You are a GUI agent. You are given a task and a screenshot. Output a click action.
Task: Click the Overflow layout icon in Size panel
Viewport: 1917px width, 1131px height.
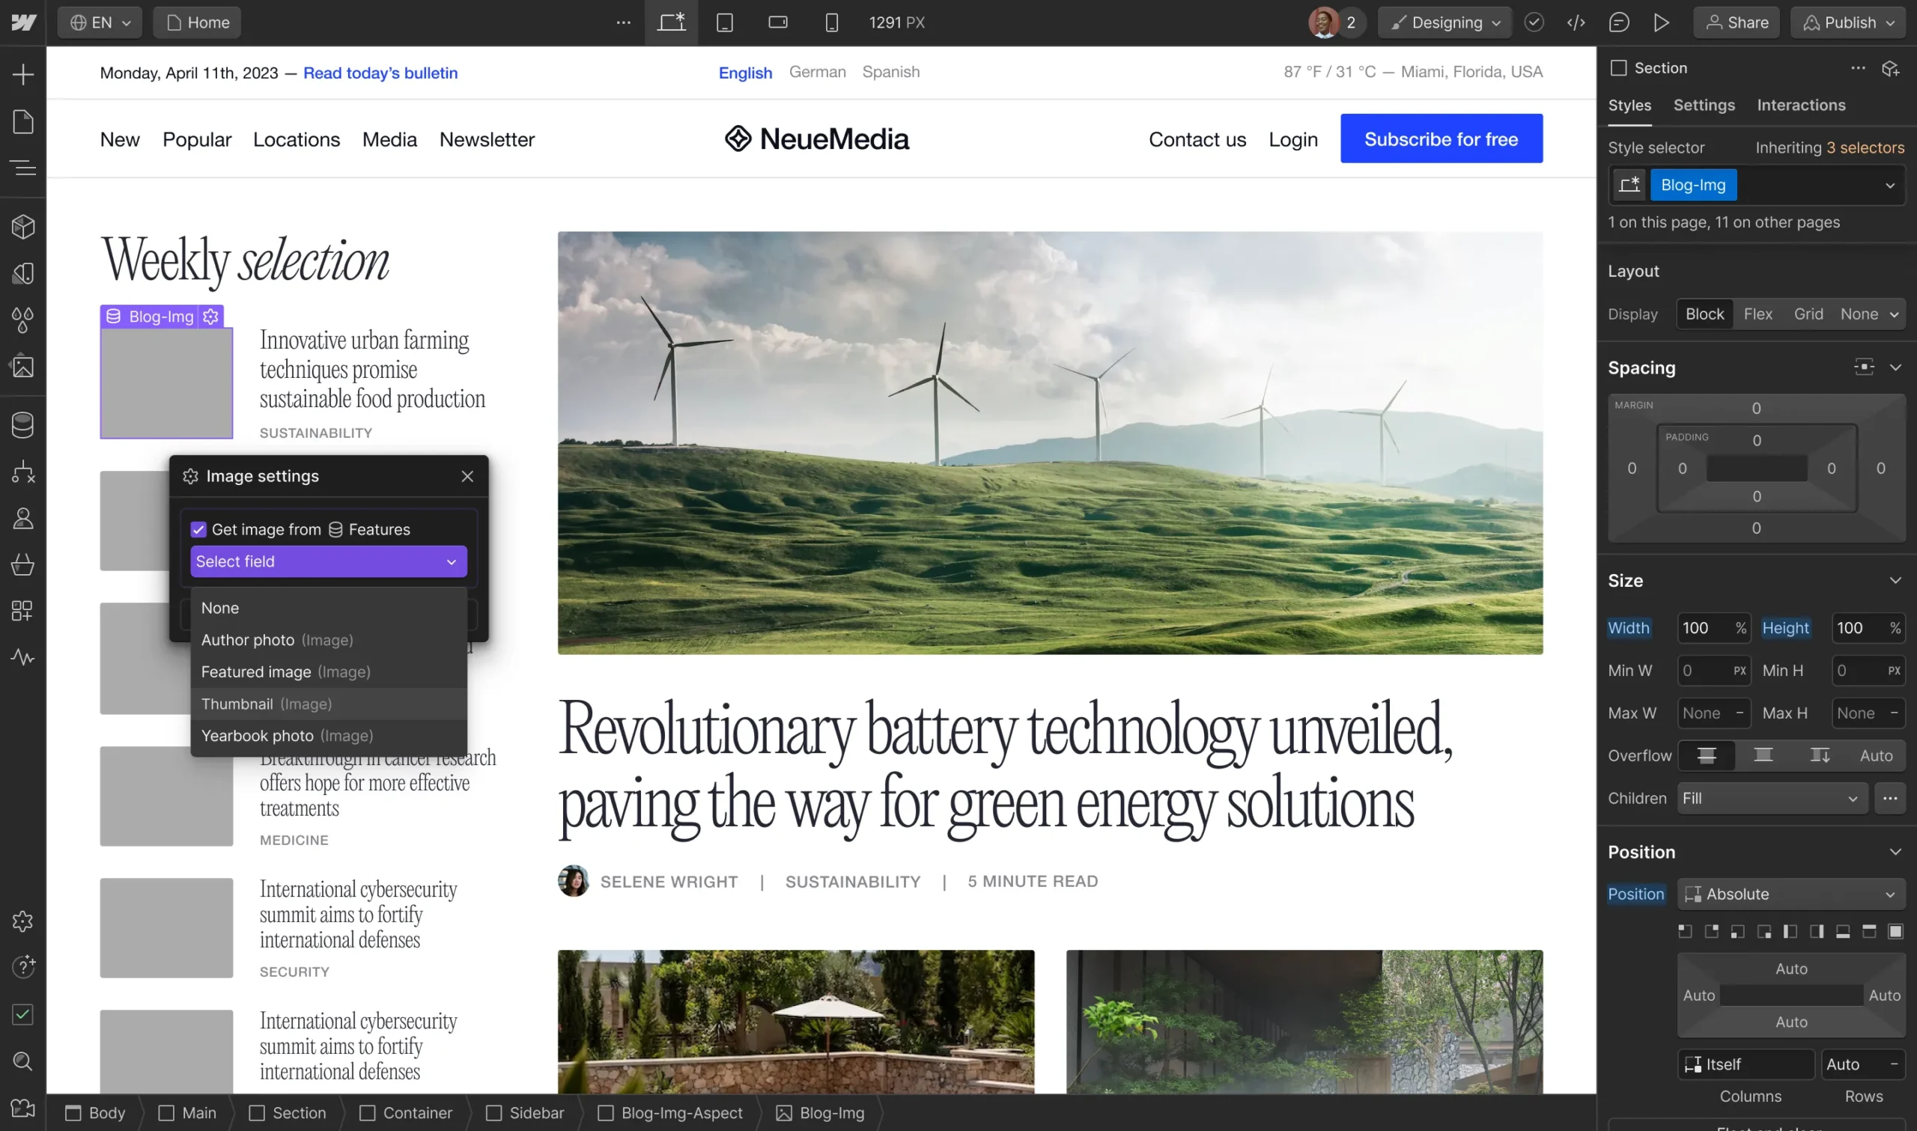(x=1707, y=754)
